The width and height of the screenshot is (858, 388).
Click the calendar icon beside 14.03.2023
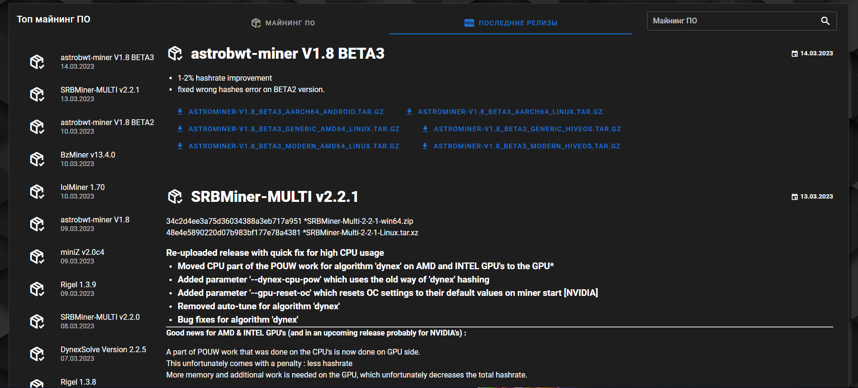pyautogui.click(x=795, y=53)
